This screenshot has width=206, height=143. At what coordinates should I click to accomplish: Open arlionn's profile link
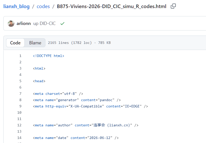pyautogui.click(x=24, y=23)
